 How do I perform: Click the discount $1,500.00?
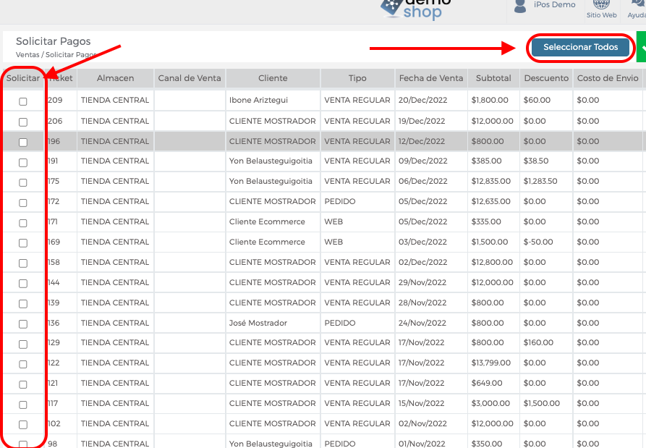[x=541, y=402]
